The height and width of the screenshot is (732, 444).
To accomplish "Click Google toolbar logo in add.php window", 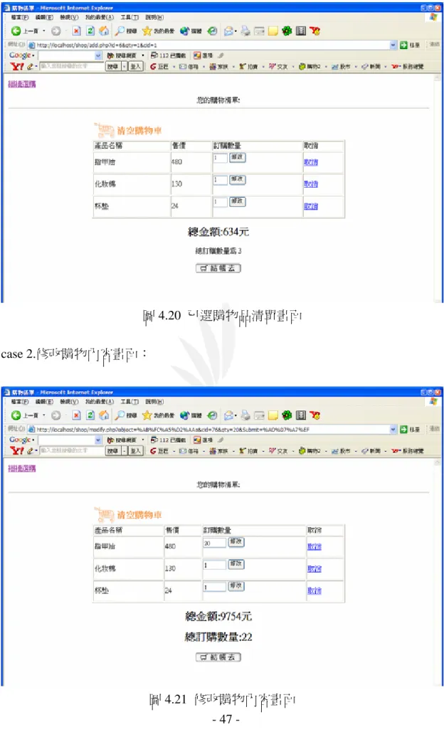I will point(20,55).
